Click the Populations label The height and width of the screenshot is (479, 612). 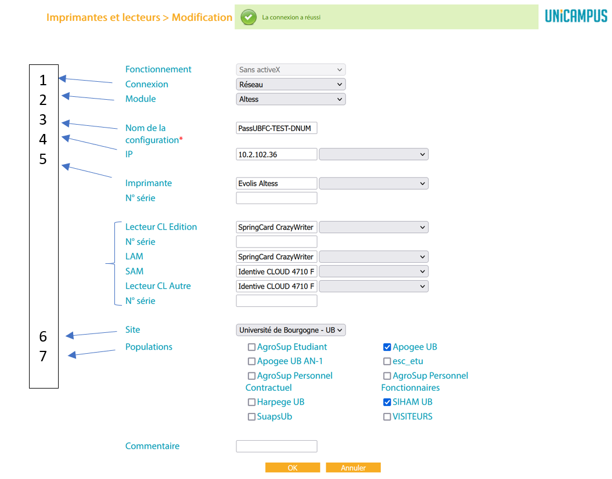(149, 347)
